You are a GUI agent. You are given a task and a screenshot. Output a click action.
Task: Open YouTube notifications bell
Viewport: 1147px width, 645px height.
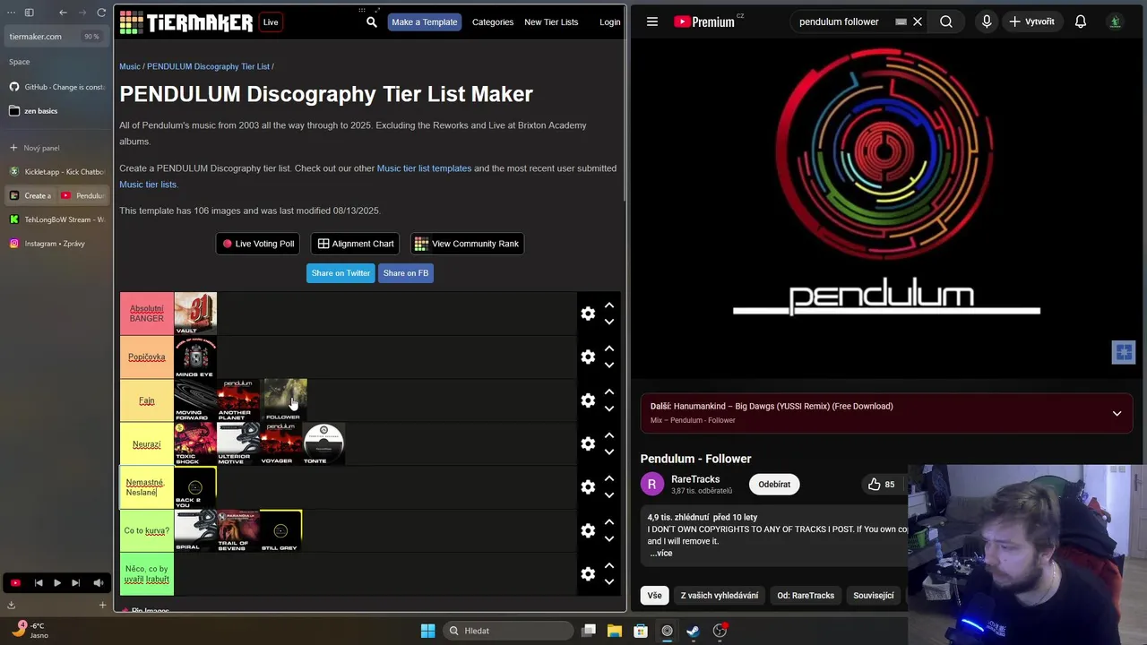tap(1081, 21)
